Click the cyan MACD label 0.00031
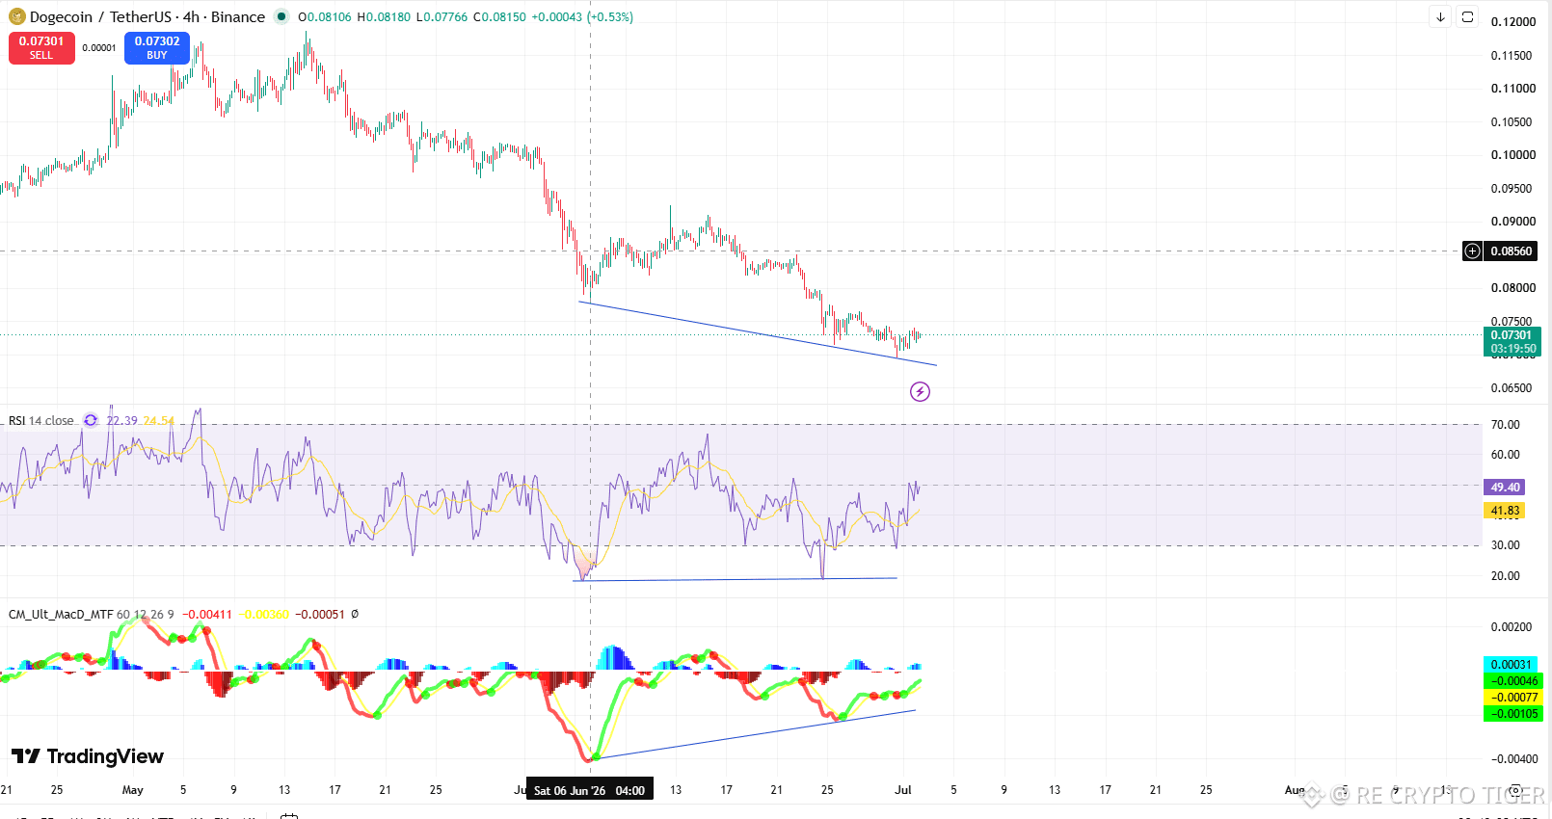 (x=1512, y=665)
